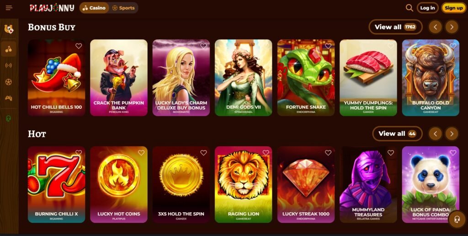Advance the Hot row with right chevron
This screenshot has height=236, width=468.
coord(452,134)
